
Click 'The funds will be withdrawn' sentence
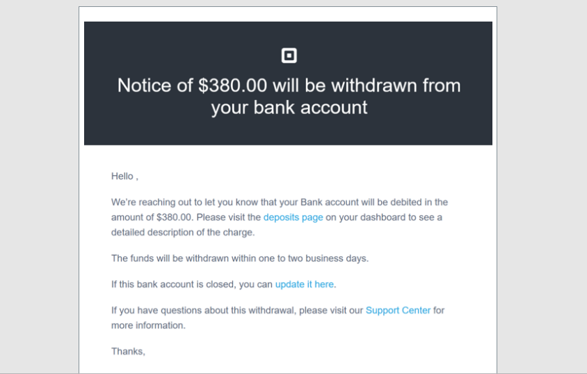point(168,259)
